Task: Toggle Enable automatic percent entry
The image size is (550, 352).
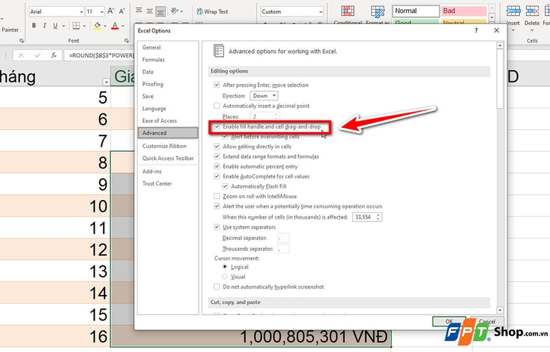Action: point(217,166)
